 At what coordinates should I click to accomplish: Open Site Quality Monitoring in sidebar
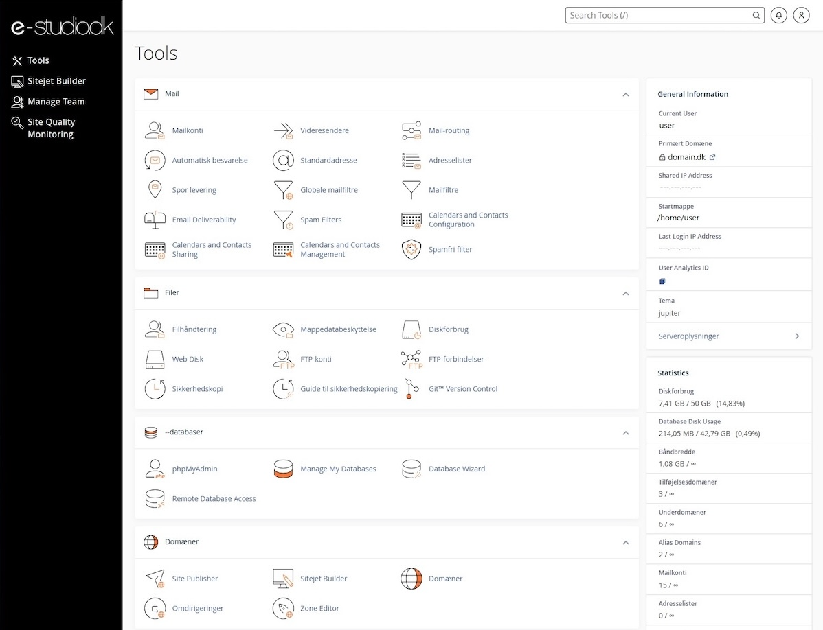click(x=51, y=128)
